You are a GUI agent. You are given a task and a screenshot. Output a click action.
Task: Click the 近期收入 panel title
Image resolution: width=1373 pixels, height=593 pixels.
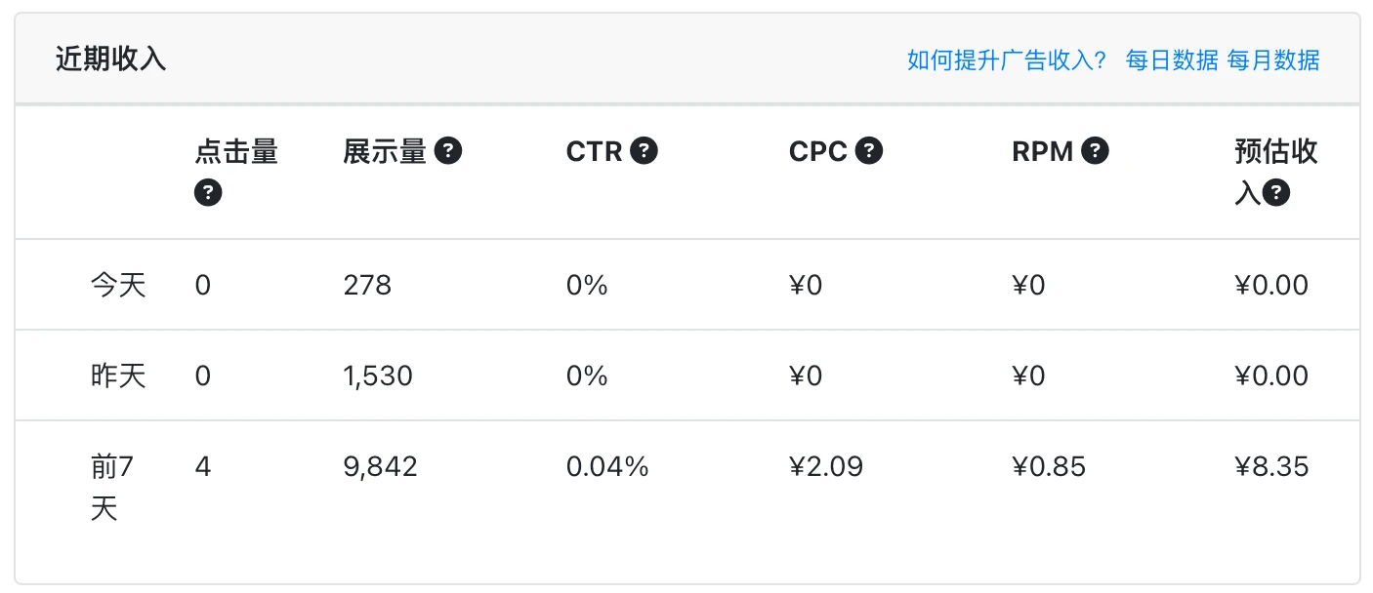click(110, 59)
